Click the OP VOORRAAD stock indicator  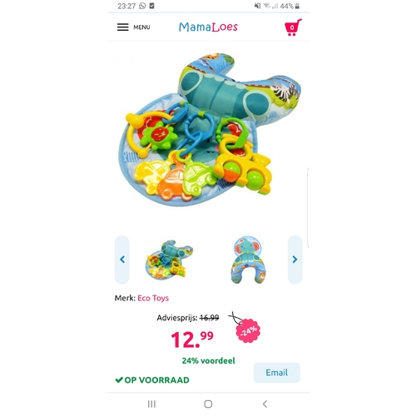click(152, 380)
